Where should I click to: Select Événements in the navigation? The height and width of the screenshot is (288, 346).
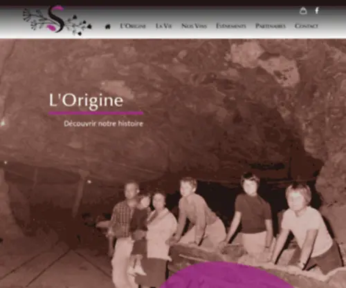(231, 26)
